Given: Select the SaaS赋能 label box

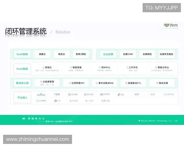Looking at the screenshot, I should [22, 54].
